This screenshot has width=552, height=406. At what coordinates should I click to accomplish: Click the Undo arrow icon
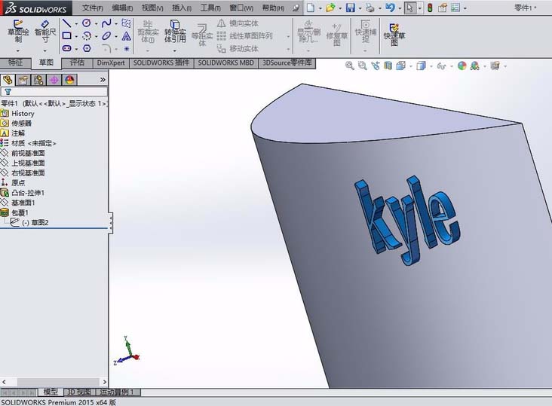coord(390,8)
